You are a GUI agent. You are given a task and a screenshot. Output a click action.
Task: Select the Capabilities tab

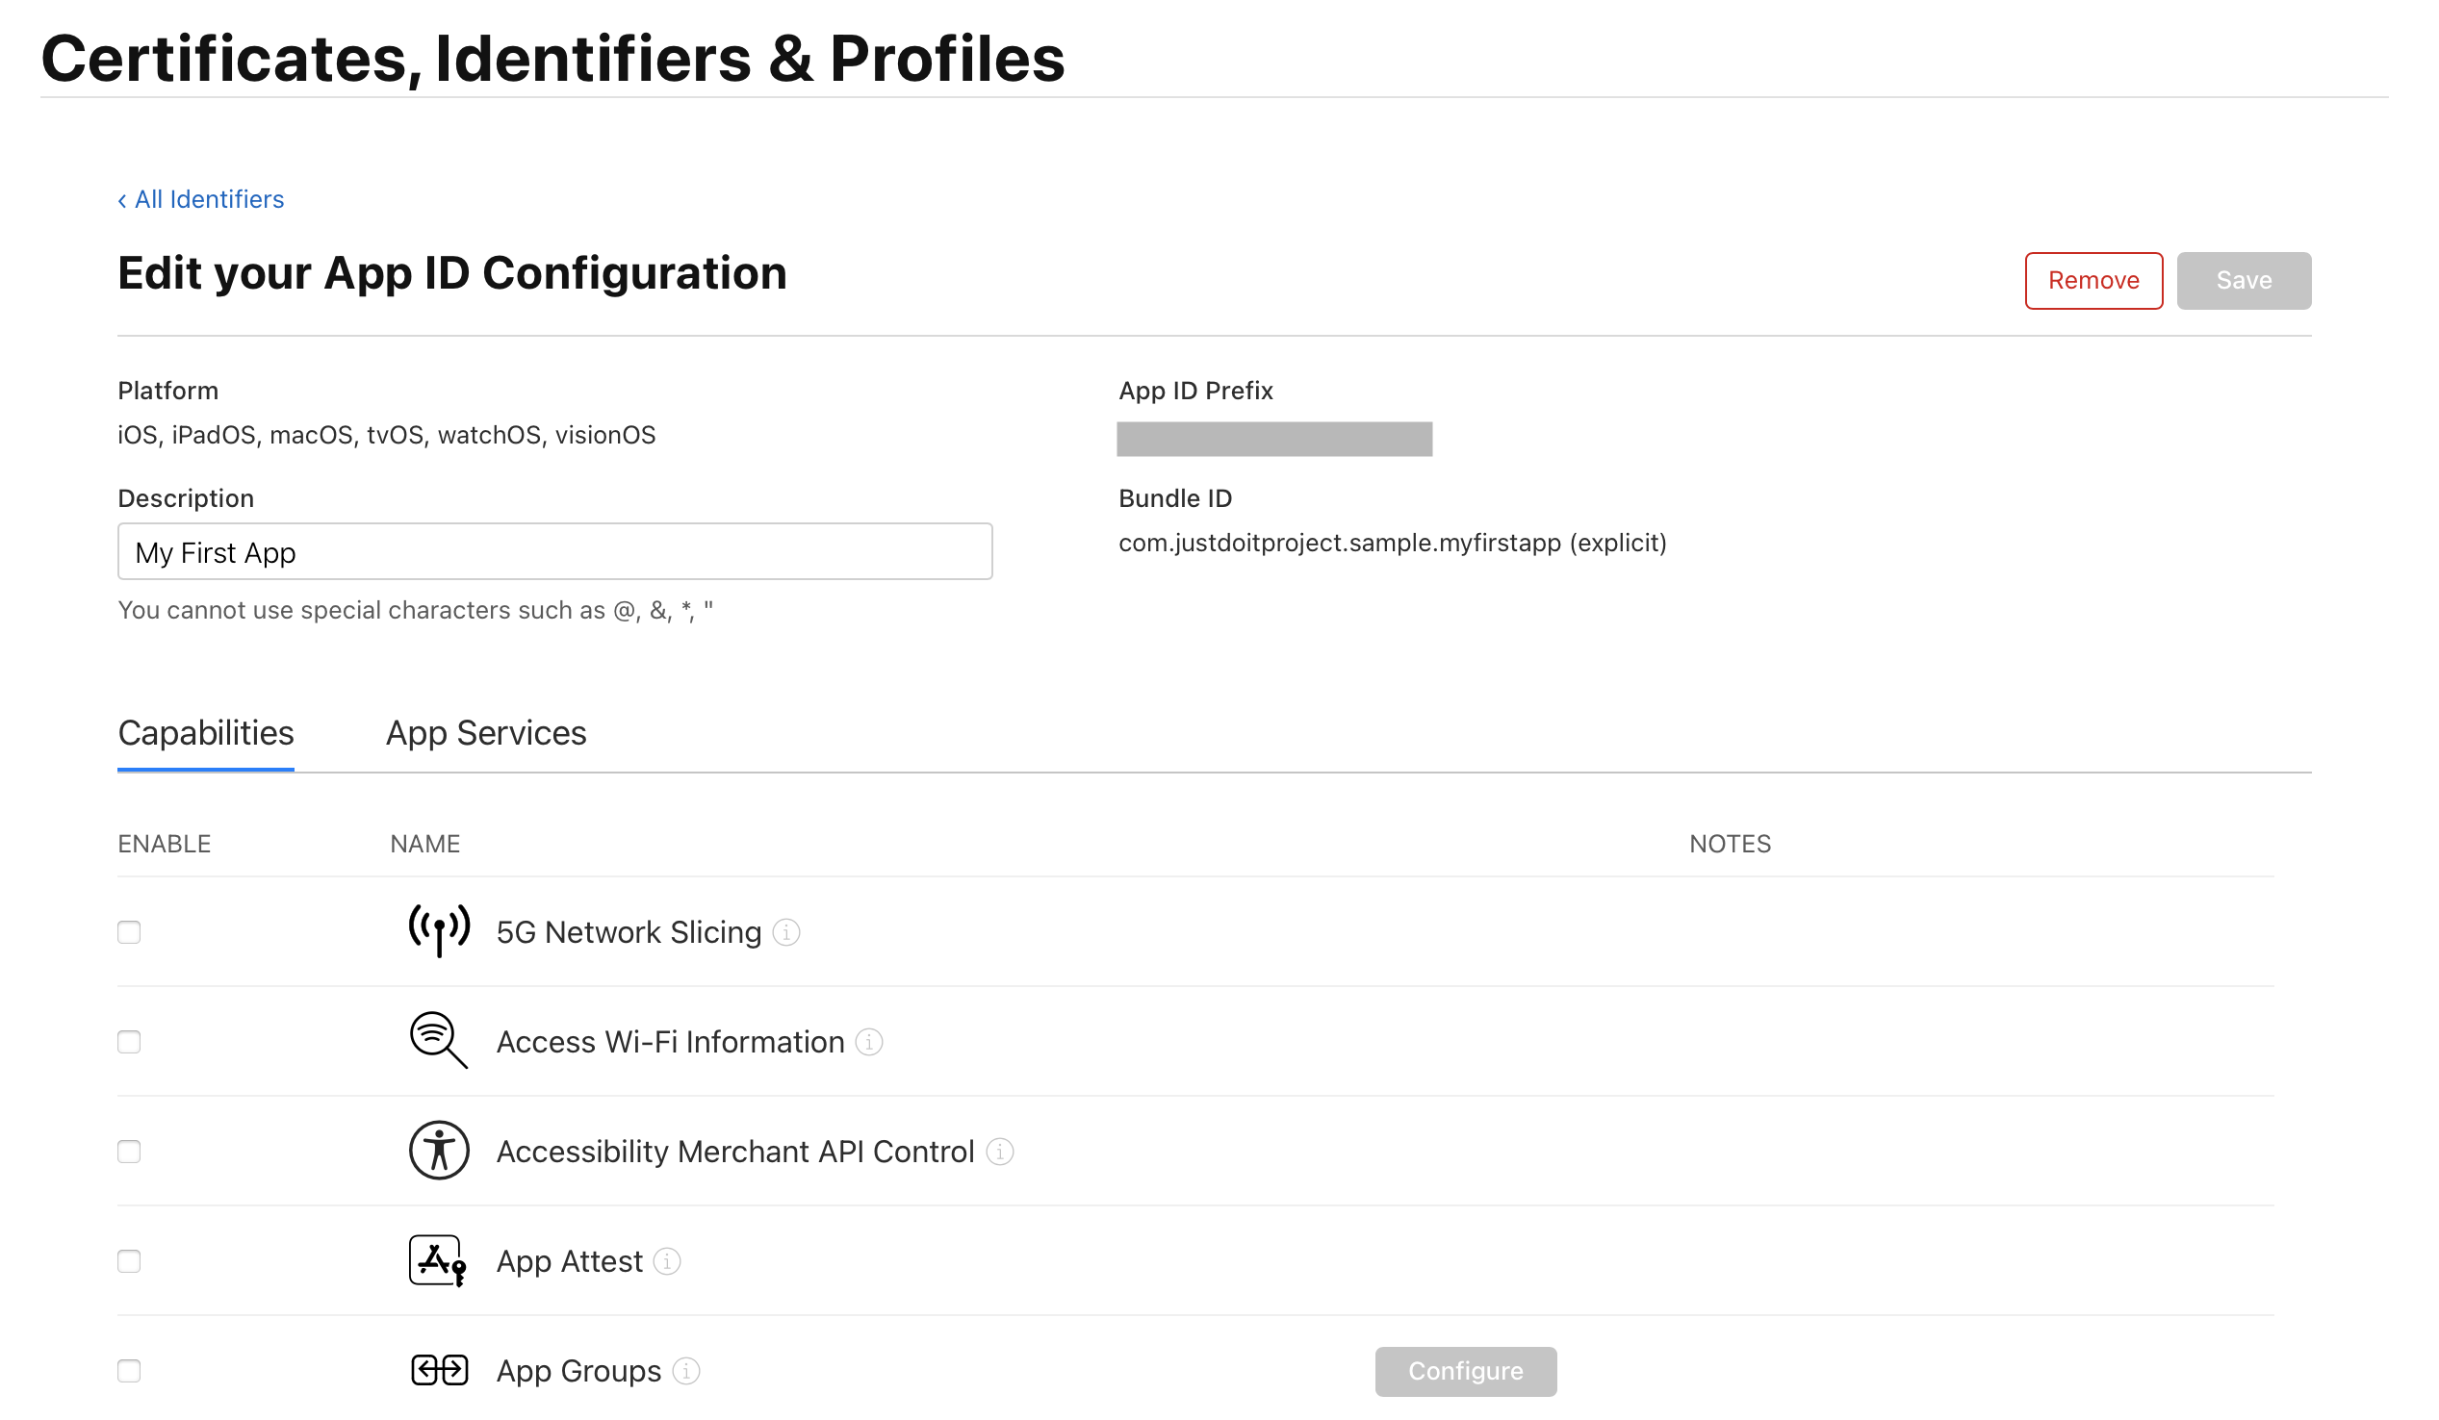(x=206, y=733)
